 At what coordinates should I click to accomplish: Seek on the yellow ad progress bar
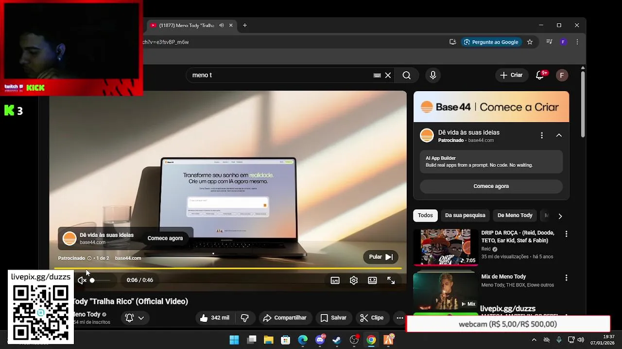[228, 268]
